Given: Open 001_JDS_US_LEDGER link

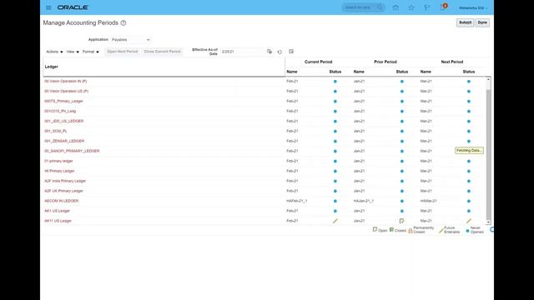Looking at the screenshot, I should coord(64,121).
